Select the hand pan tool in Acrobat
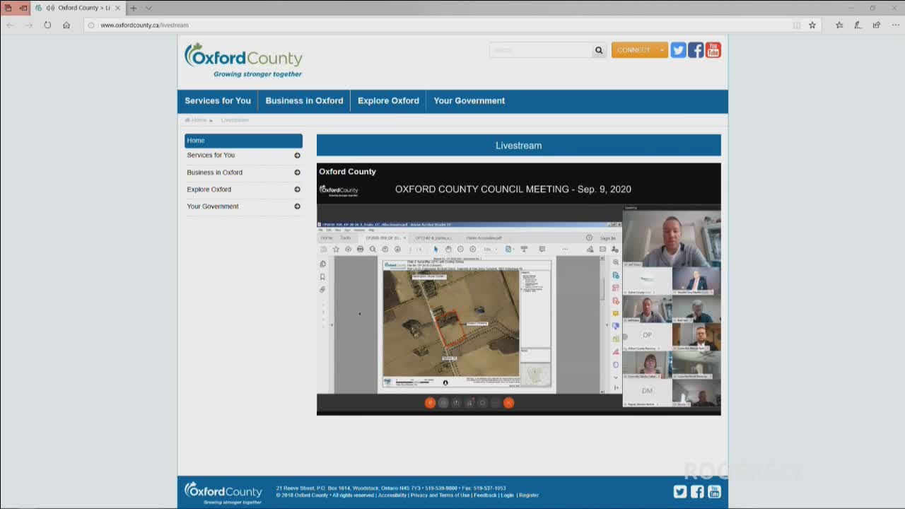 tap(448, 250)
